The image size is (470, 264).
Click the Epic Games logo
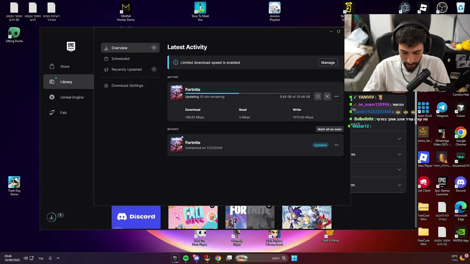click(71, 46)
